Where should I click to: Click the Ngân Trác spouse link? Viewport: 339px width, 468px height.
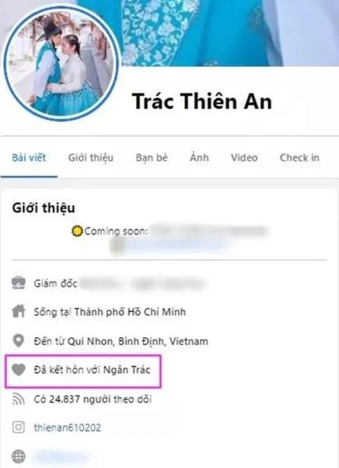pos(127,369)
